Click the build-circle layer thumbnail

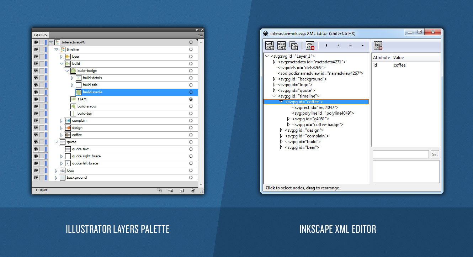coord(78,92)
